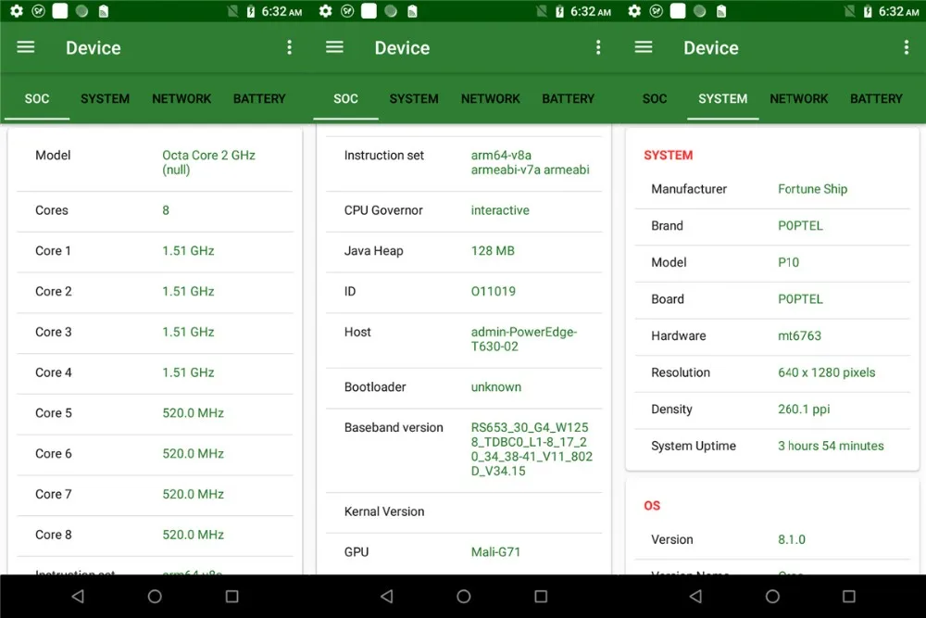Switch to NETWORK tab in left screenshot
926x618 pixels.
pos(181,98)
